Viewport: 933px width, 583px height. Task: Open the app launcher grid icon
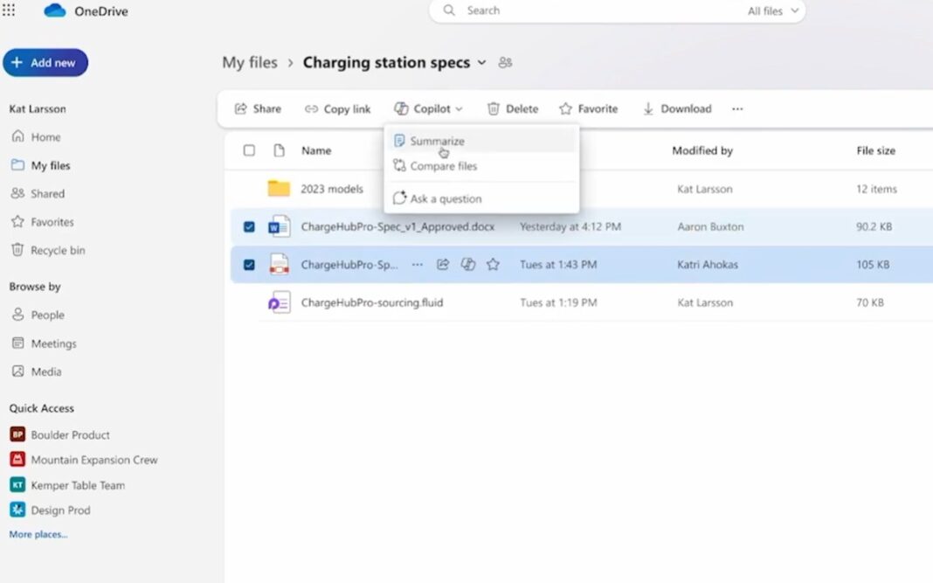click(9, 10)
